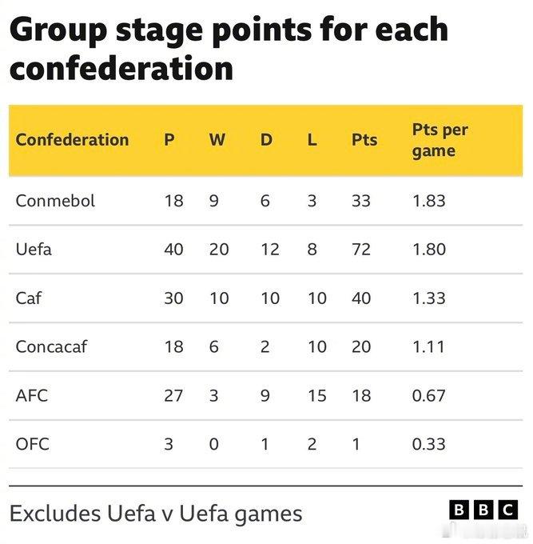Click the Pts per game column header
The image size is (533, 544).
(x=440, y=141)
